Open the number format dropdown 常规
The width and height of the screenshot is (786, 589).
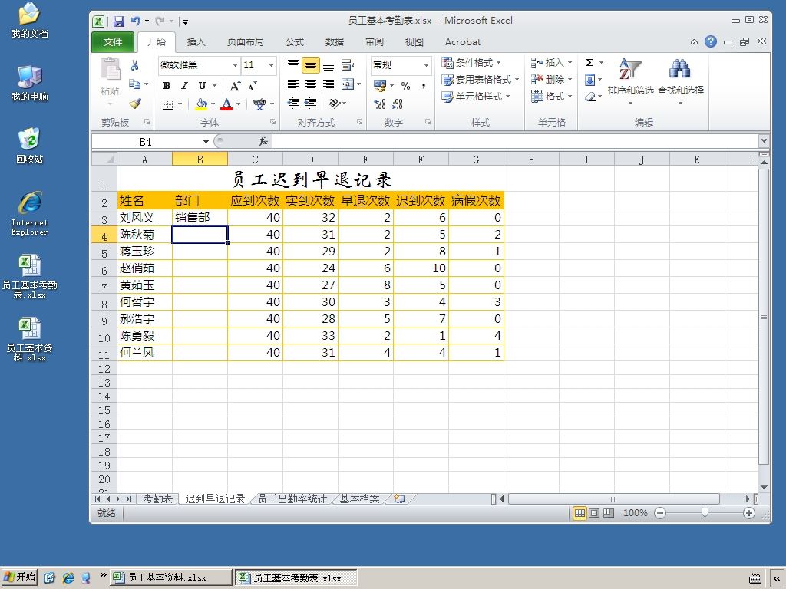tap(426, 66)
